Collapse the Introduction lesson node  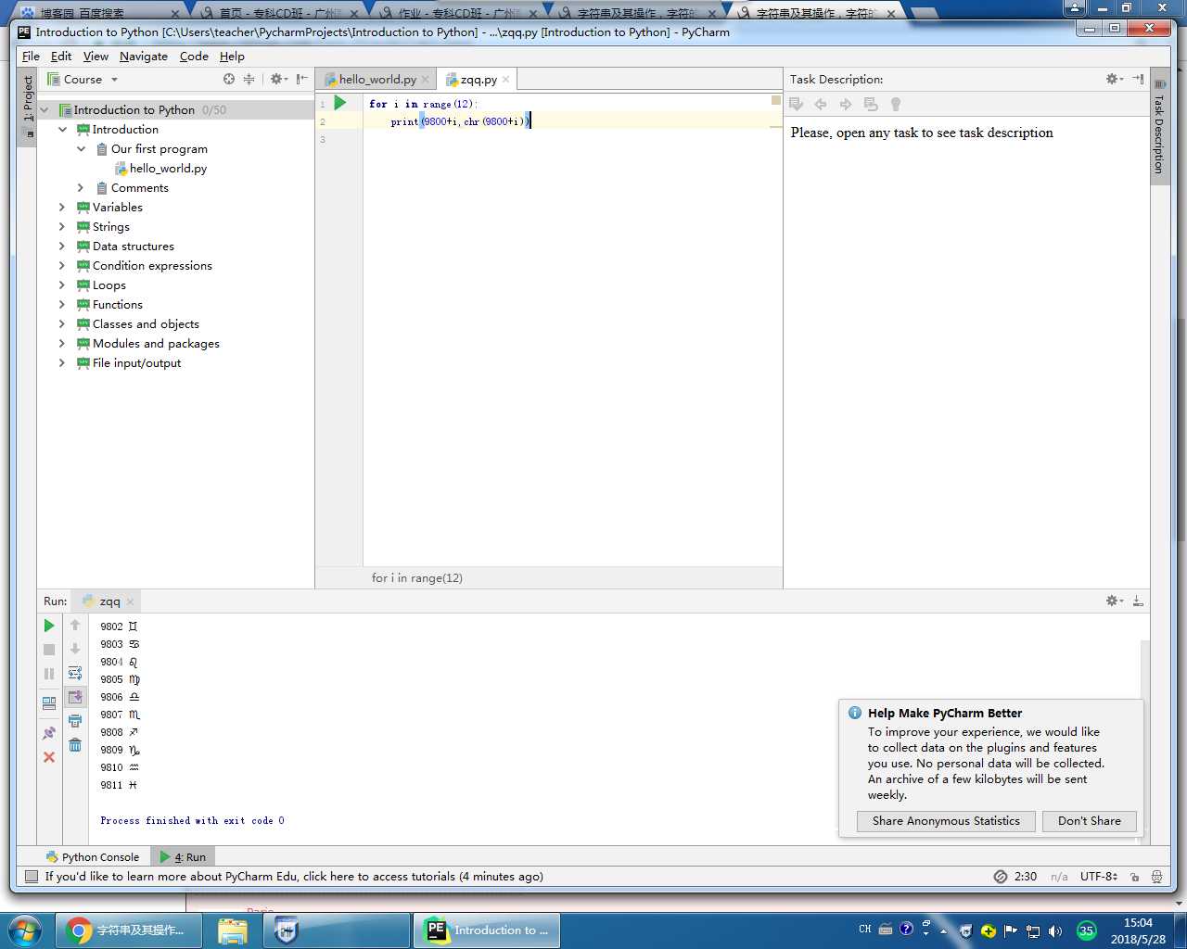62,129
